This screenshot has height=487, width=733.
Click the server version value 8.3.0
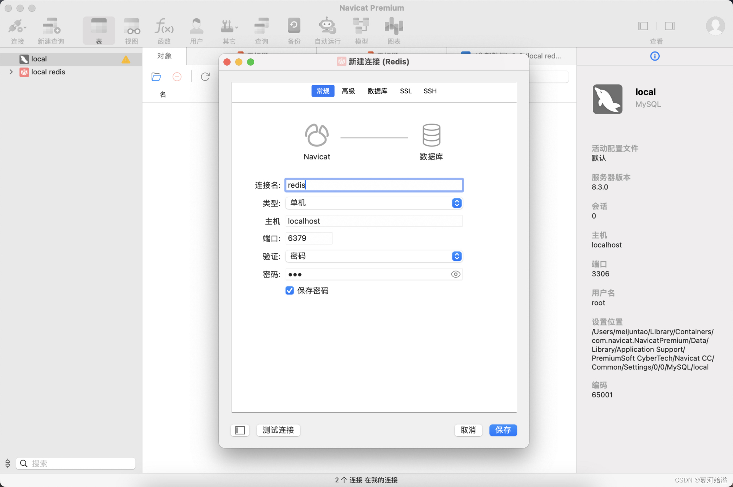pos(600,187)
